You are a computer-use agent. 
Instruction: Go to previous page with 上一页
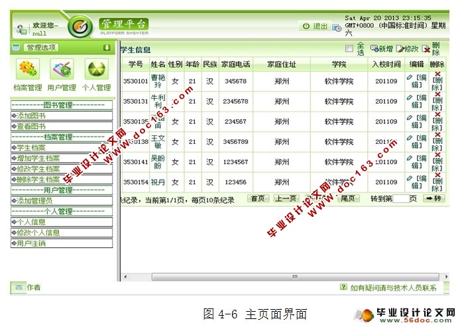pyautogui.click(x=285, y=198)
